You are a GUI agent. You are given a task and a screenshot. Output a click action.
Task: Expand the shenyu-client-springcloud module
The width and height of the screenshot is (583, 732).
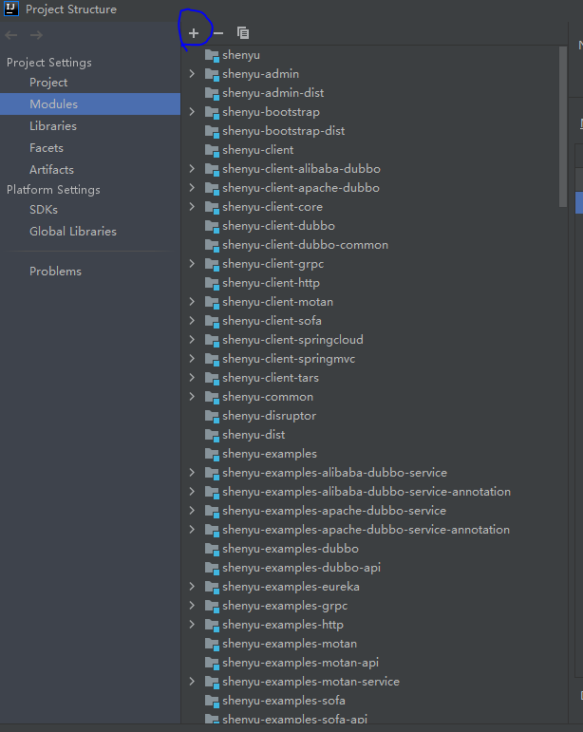(192, 339)
